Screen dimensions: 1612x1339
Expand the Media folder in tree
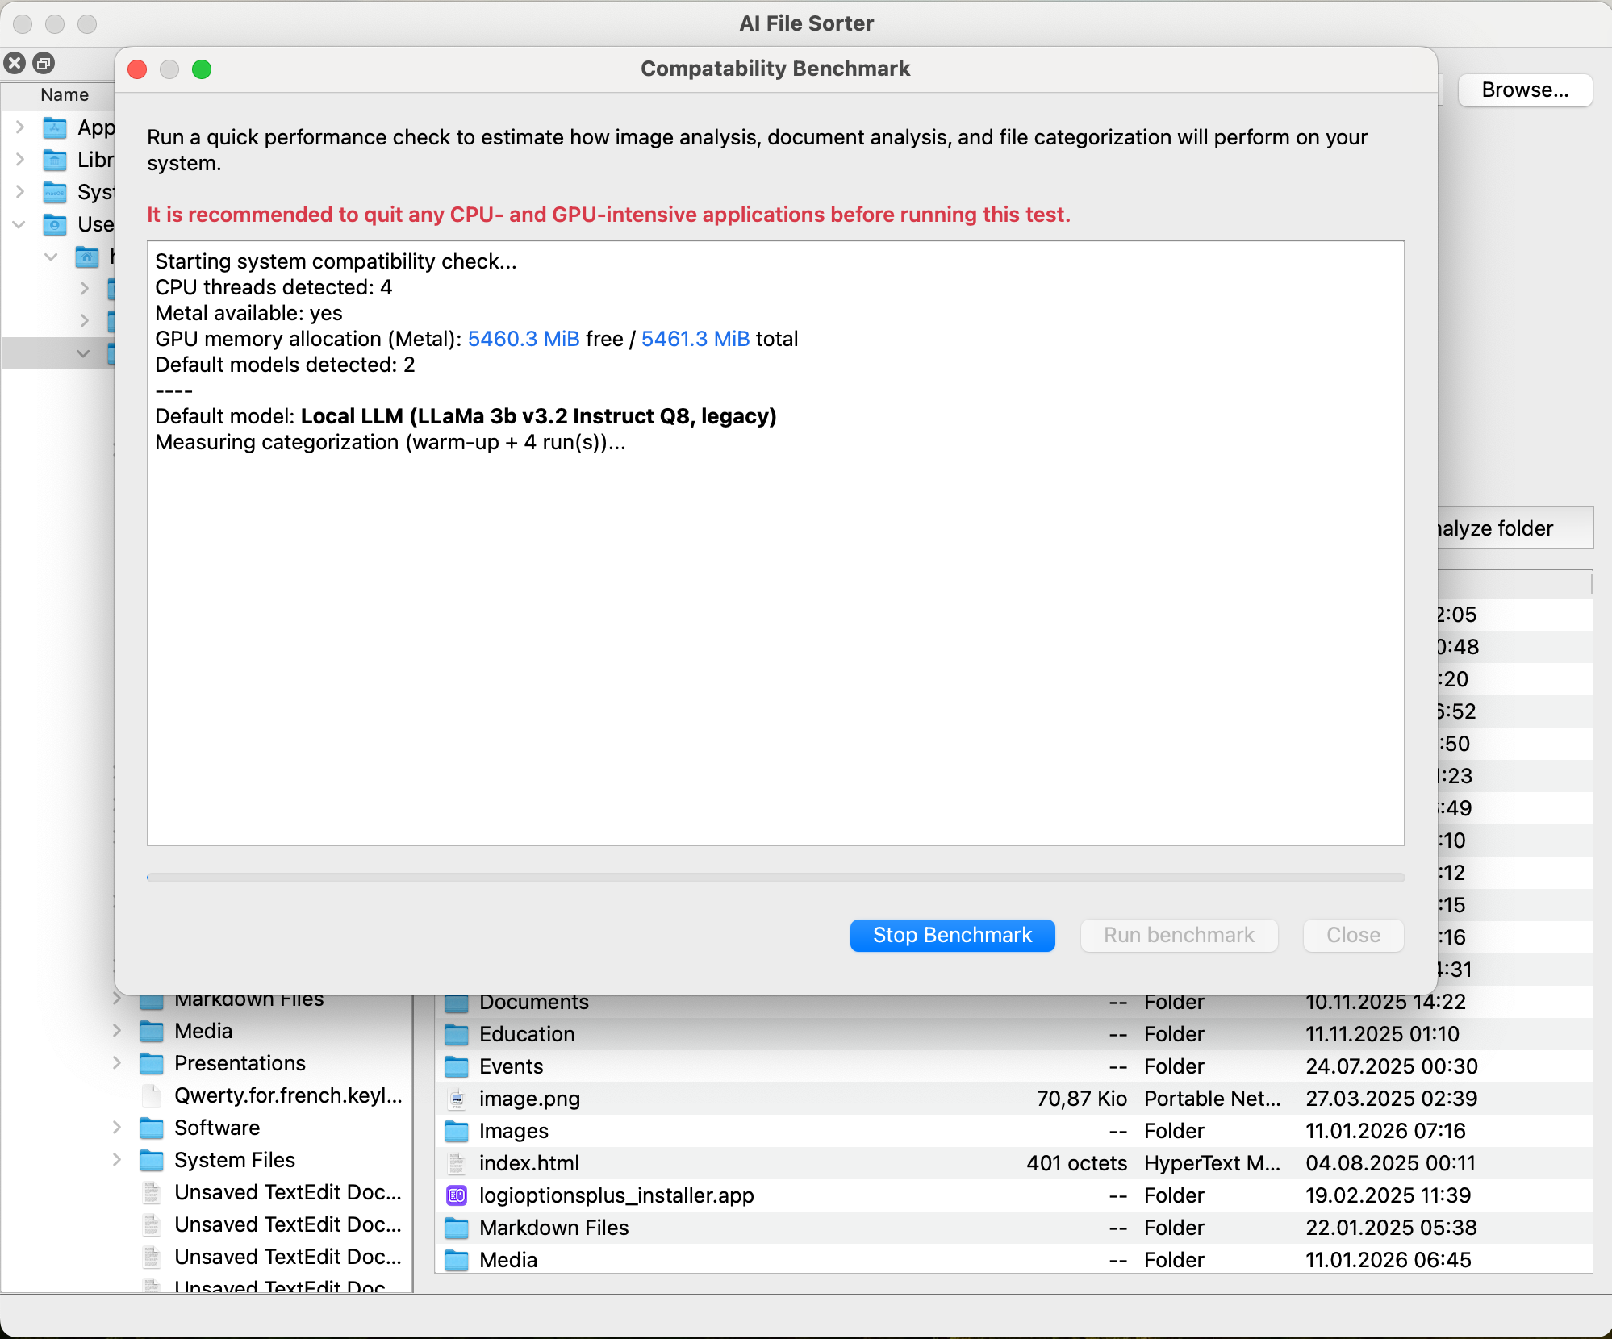(x=117, y=1031)
